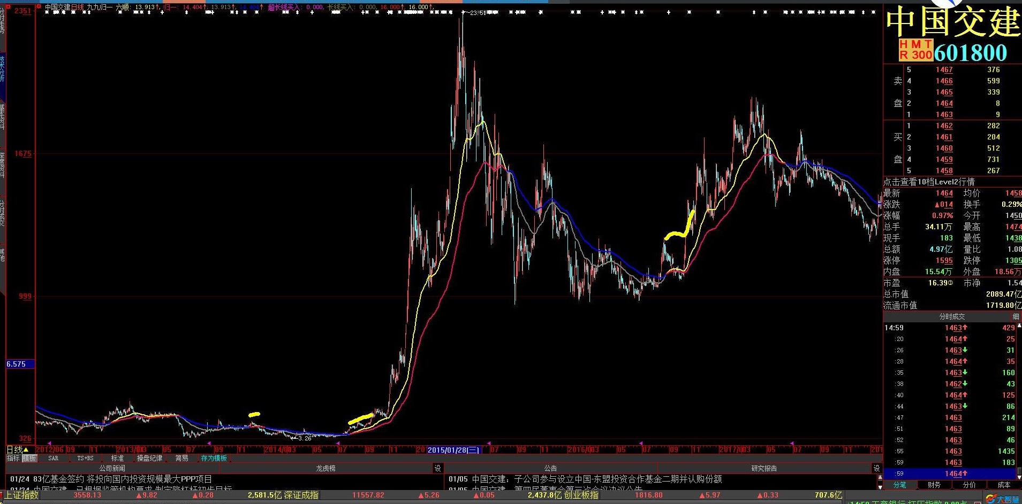Switch to 标准 template tab
The image size is (1022, 504).
[x=117, y=458]
